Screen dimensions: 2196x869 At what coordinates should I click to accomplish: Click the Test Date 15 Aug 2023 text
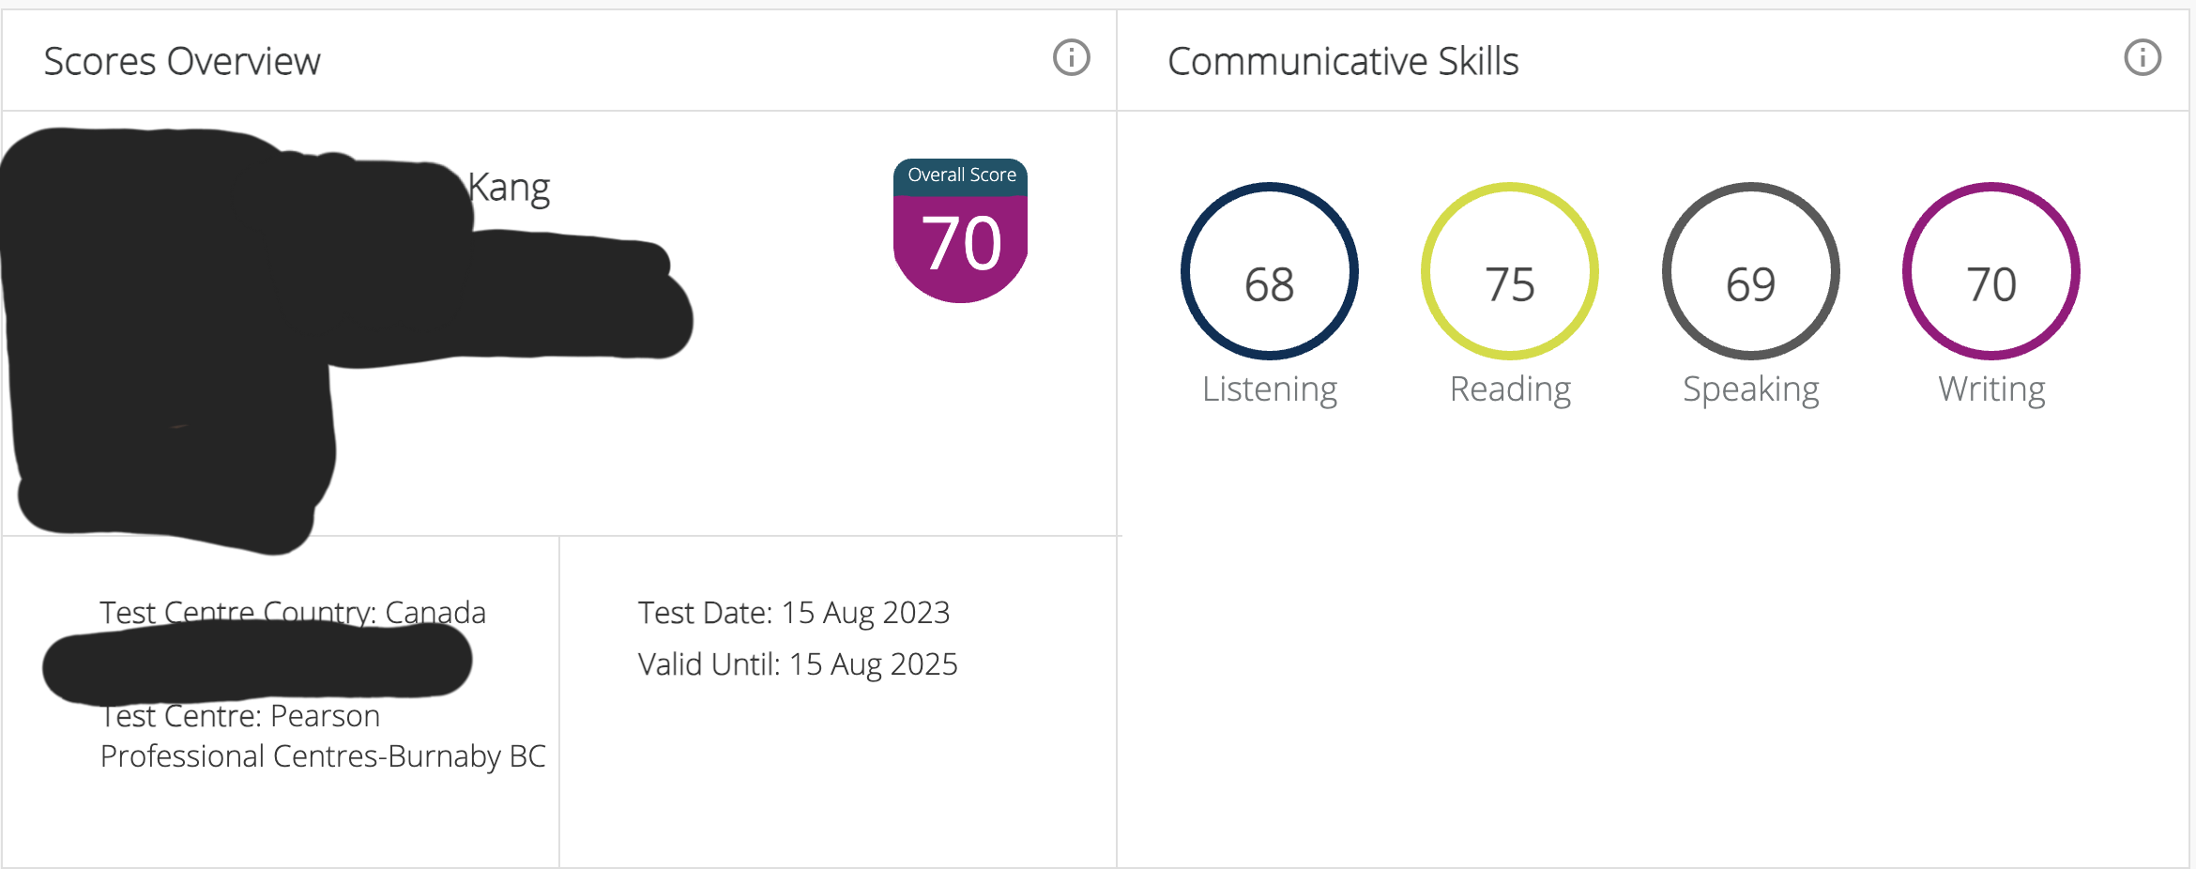(x=794, y=613)
